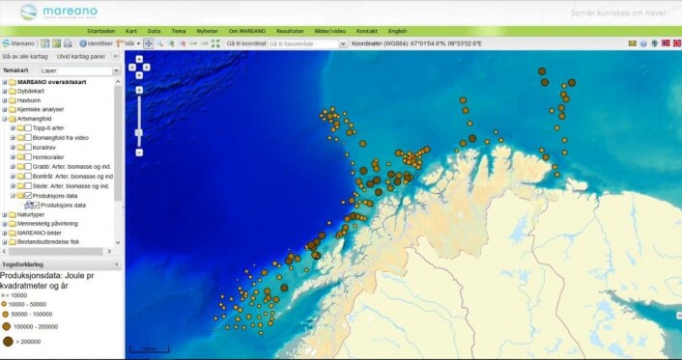
Task: Zoom out using bottom button of zoom slider
Action: pos(139,152)
